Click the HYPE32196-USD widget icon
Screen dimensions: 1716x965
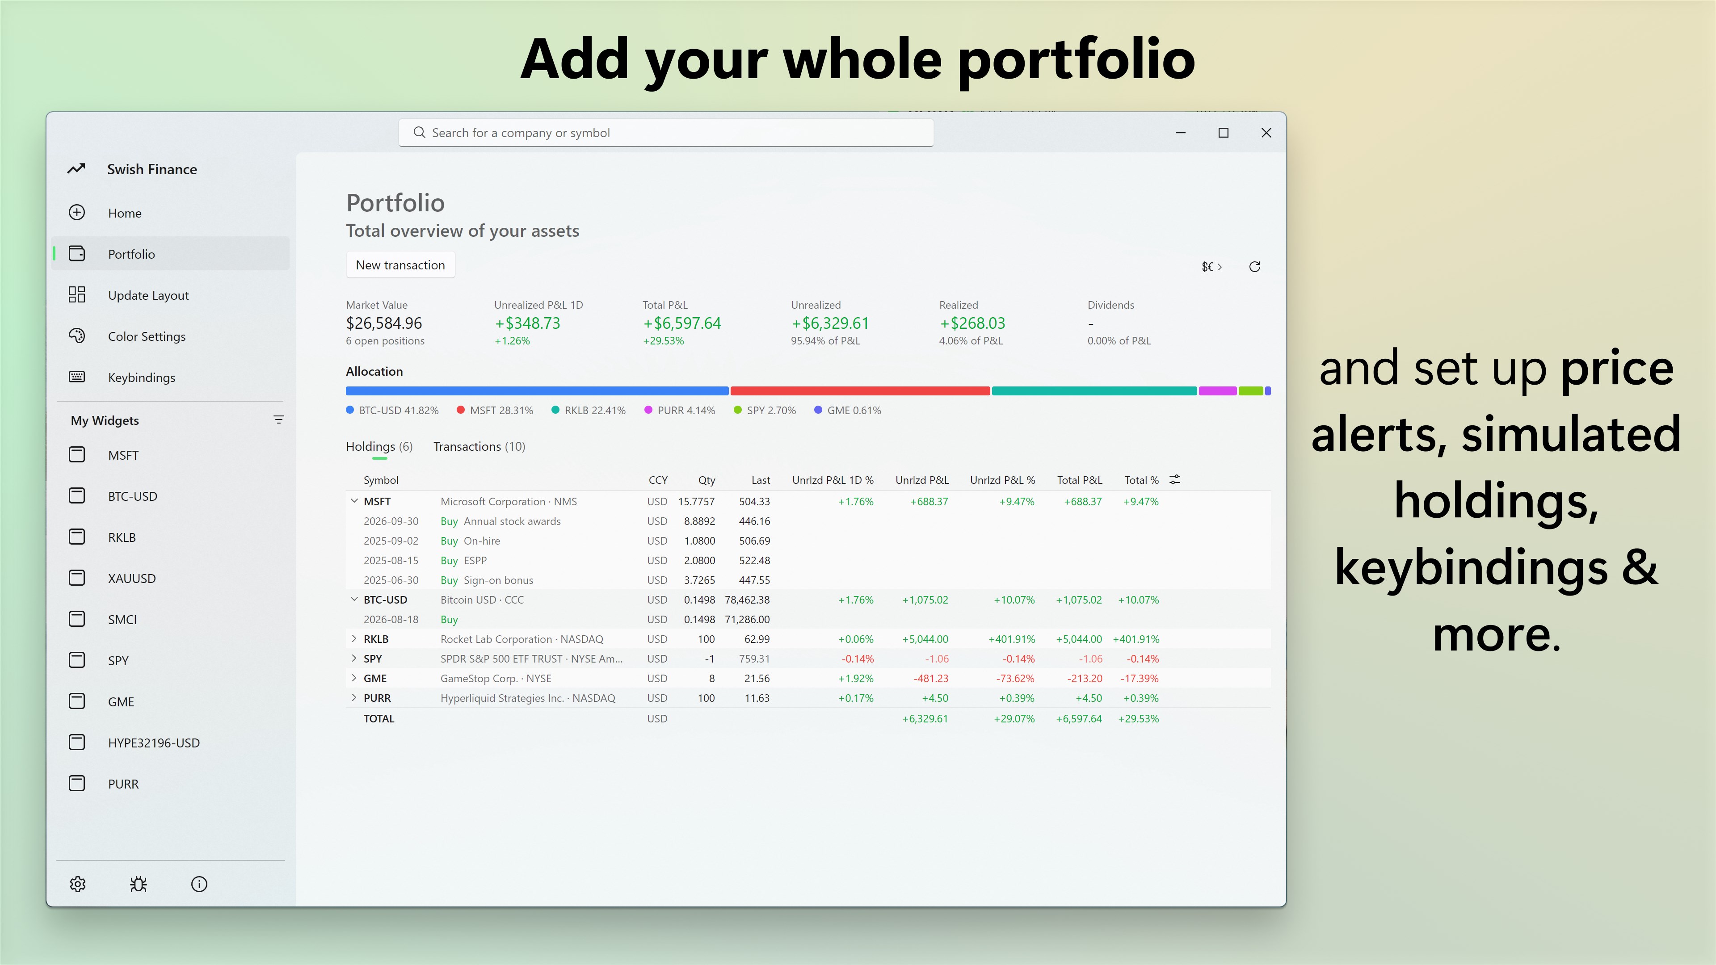coord(76,743)
